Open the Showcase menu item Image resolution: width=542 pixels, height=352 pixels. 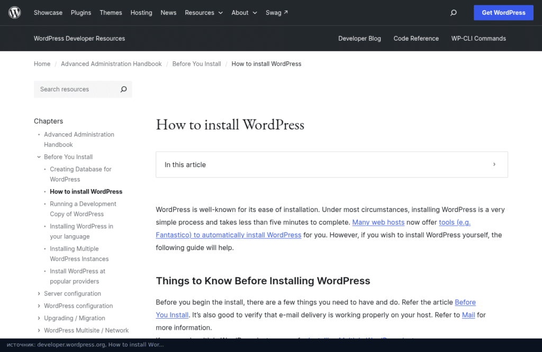pos(48,13)
